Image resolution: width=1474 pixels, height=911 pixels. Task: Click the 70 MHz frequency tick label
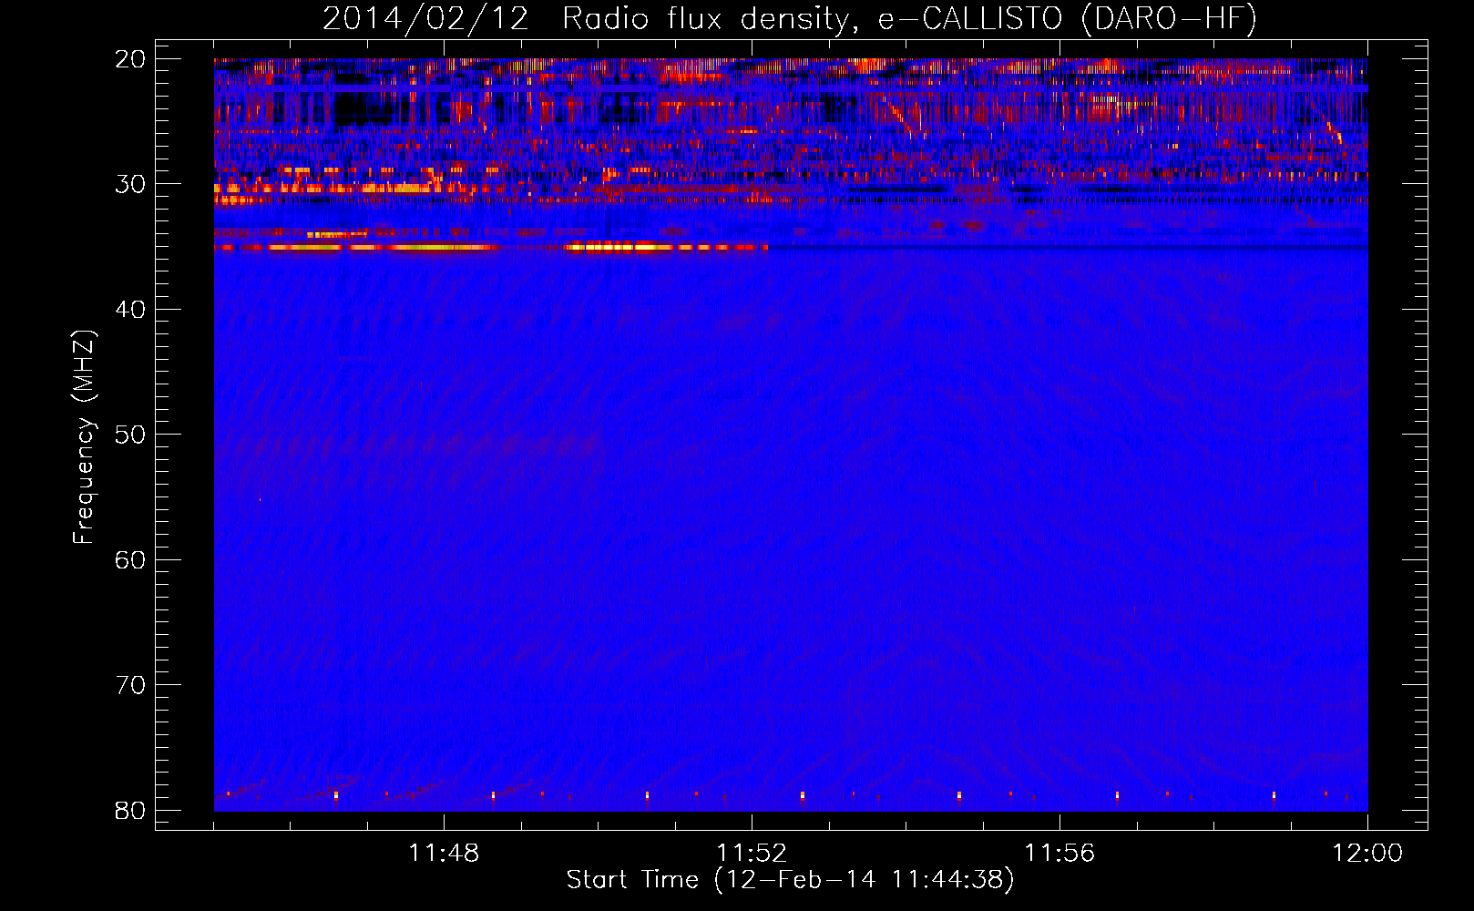tap(129, 685)
